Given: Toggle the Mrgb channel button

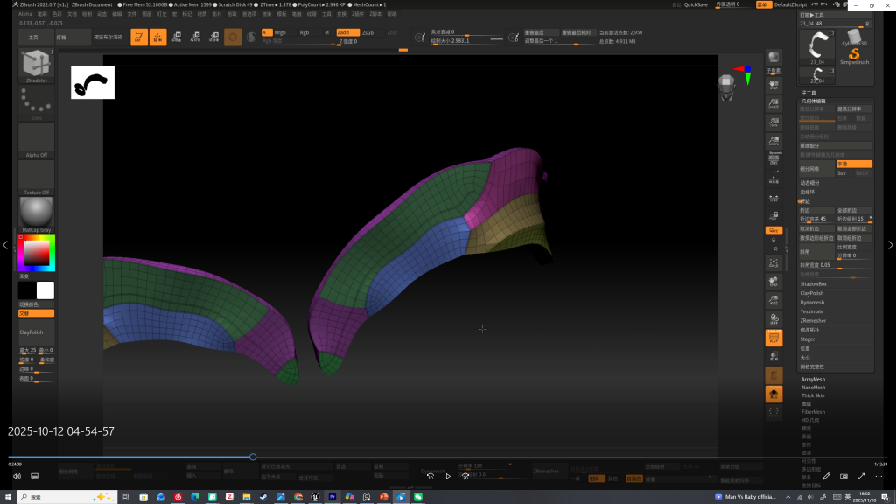Looking at the screenshot, I should pyautogui.click(x=280, y=32).
